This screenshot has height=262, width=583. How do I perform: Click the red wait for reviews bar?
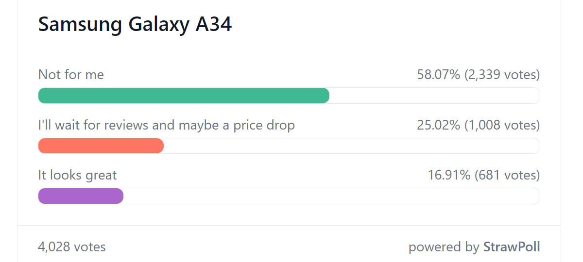pos(101,146)
